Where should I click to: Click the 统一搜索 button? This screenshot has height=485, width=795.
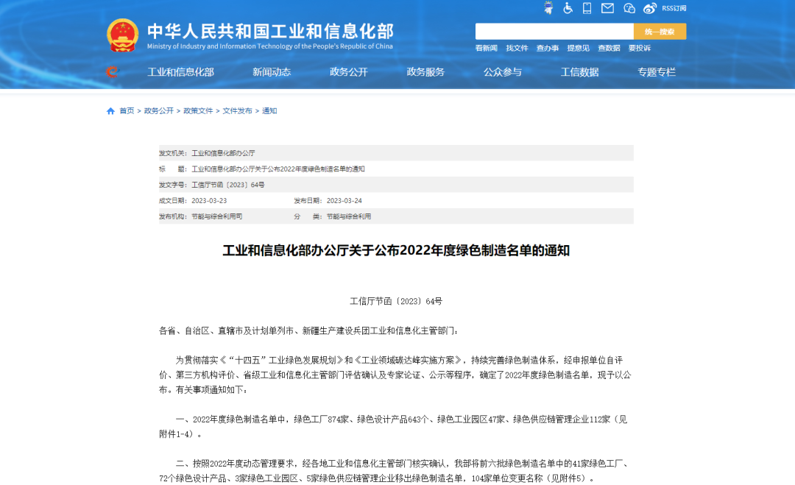(660, 32)
